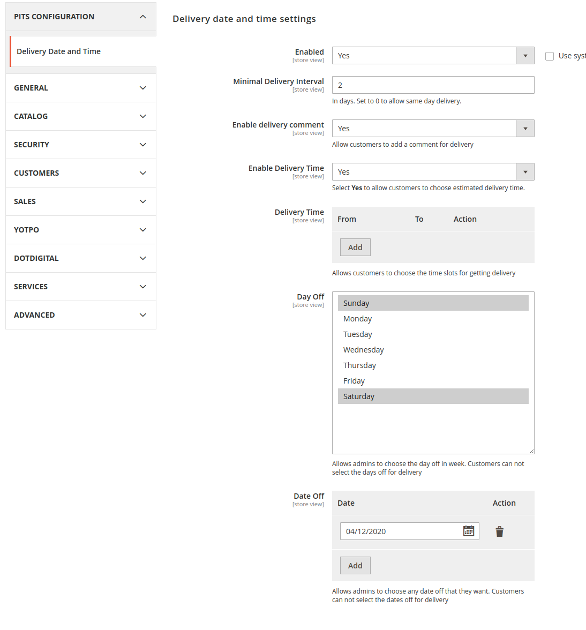
Task: Expand the SECURITY section chevron
Action: coord(142,144)
